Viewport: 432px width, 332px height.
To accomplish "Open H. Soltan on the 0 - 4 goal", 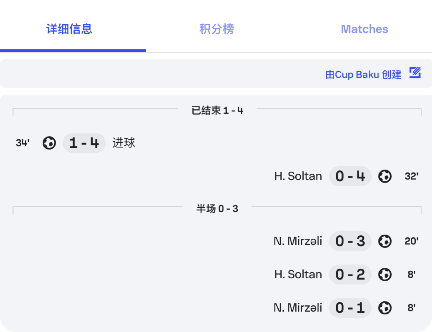I will pos(298,176).
